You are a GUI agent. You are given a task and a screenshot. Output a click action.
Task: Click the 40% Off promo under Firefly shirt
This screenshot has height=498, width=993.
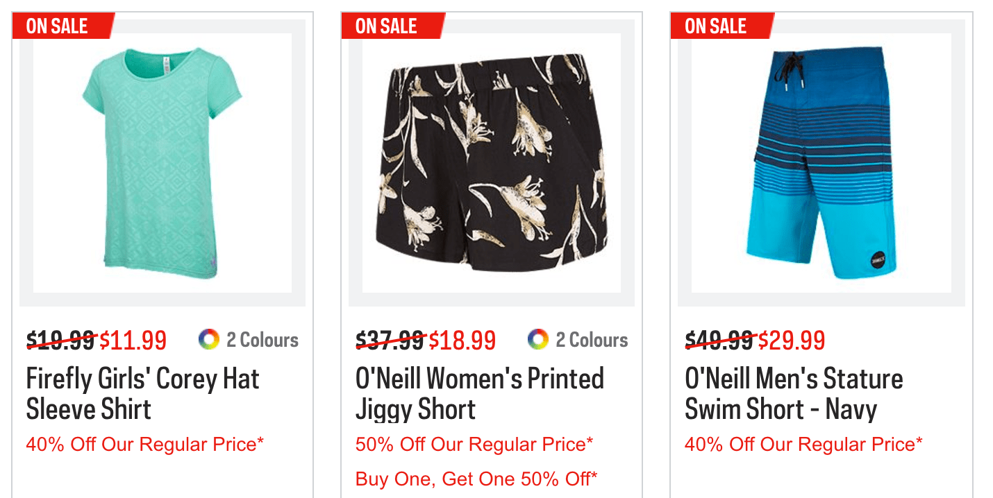coord(145,444)
